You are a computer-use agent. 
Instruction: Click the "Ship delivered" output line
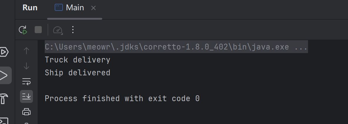[x=77, y=73]
